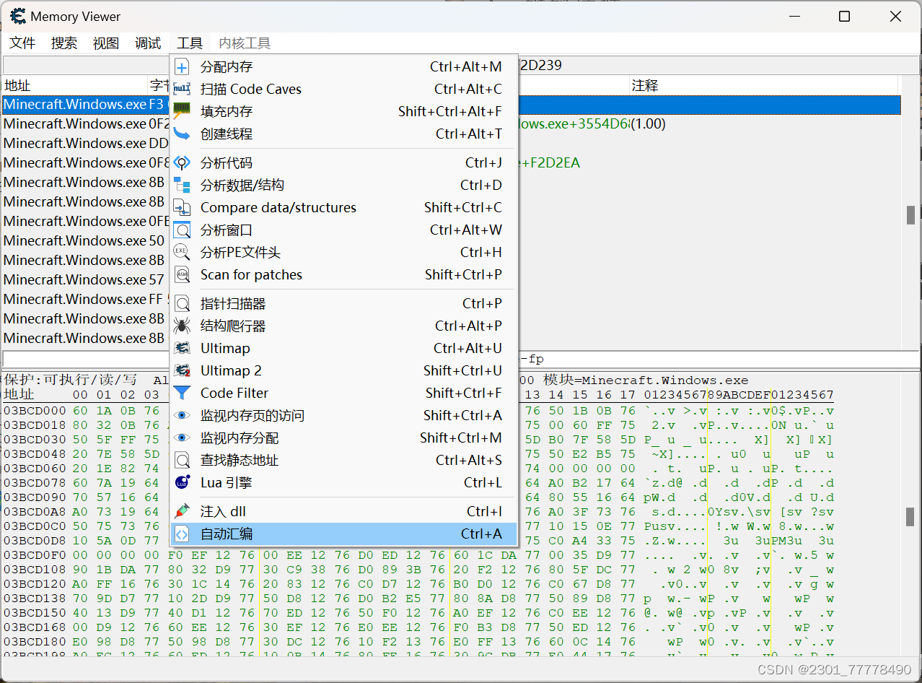Choose Ultimap 2 Shift+Ctrl+U entry
This screenshot has width=922, height=683.
pyautogui.click(x=344, y=371)
